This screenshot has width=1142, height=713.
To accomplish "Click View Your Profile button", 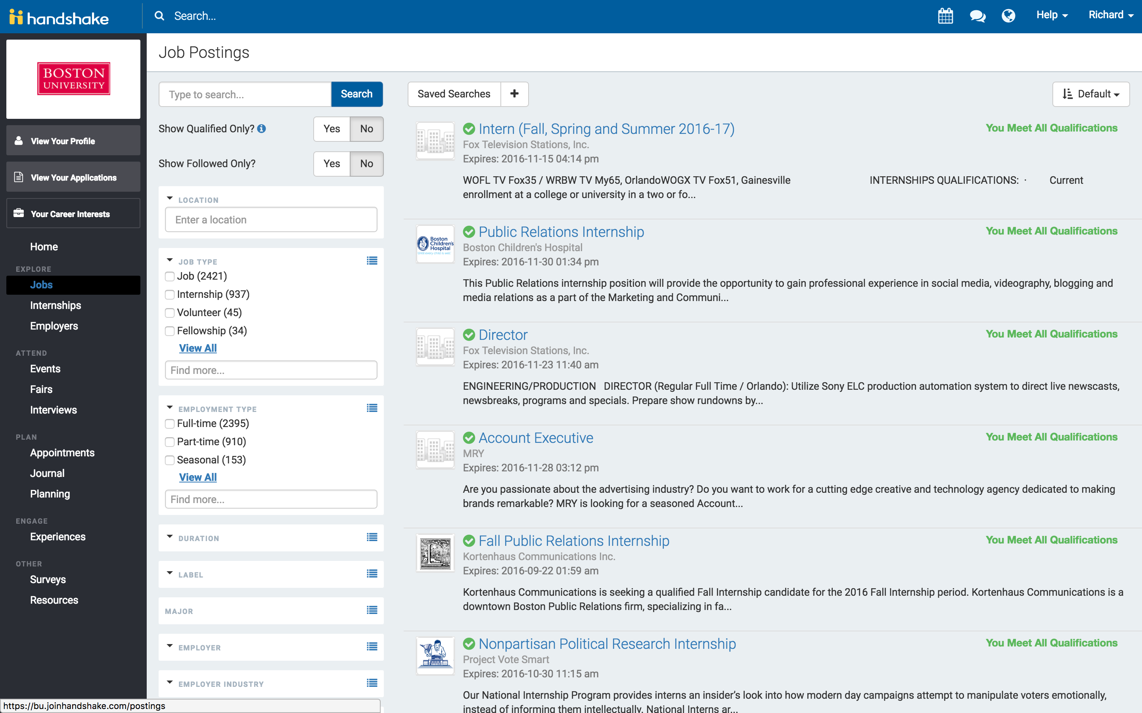I will point(73,141).
